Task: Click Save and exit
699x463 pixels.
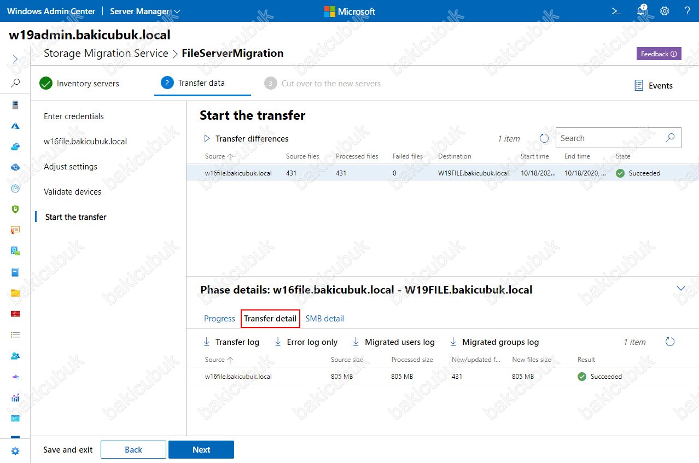Action: click(68, 450)
